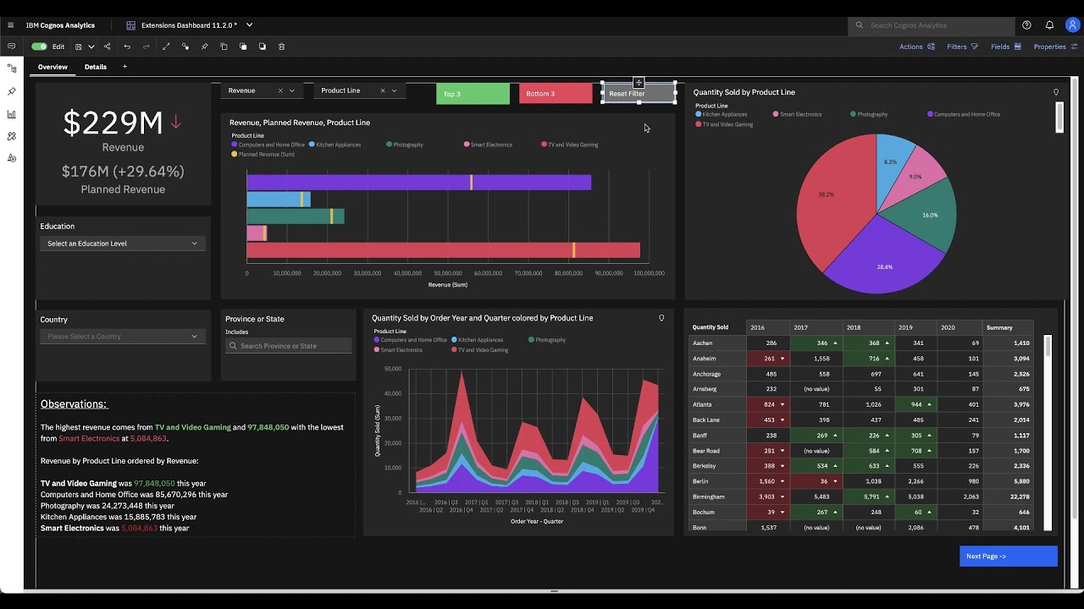Clear the Revenue selector with its X
The width and height of the screenshot is (1084, 609).
coord(280,91)
